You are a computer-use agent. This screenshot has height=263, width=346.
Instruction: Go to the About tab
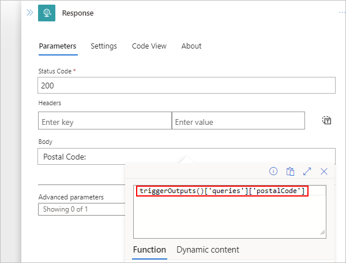coord(191,46)
